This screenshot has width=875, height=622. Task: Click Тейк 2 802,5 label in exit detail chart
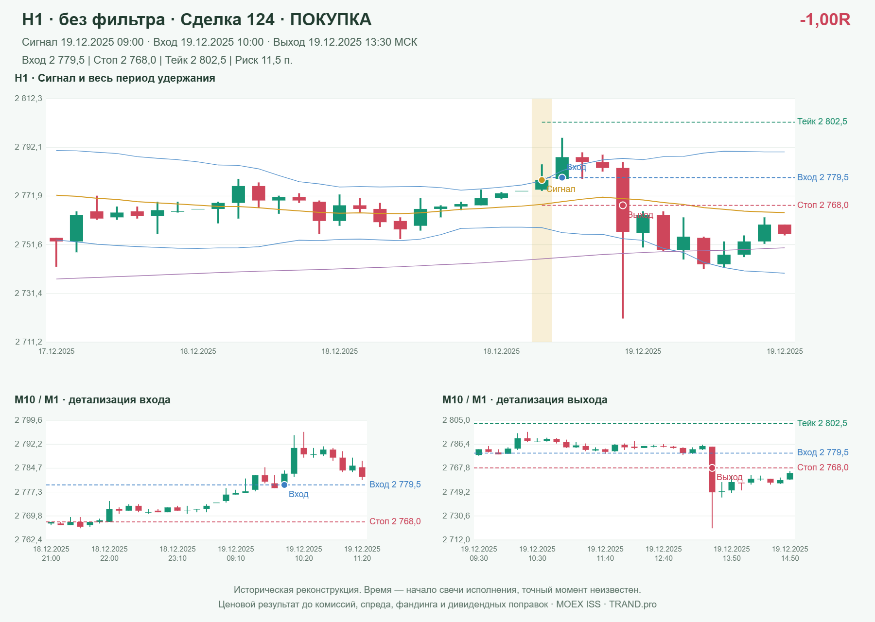822,423
